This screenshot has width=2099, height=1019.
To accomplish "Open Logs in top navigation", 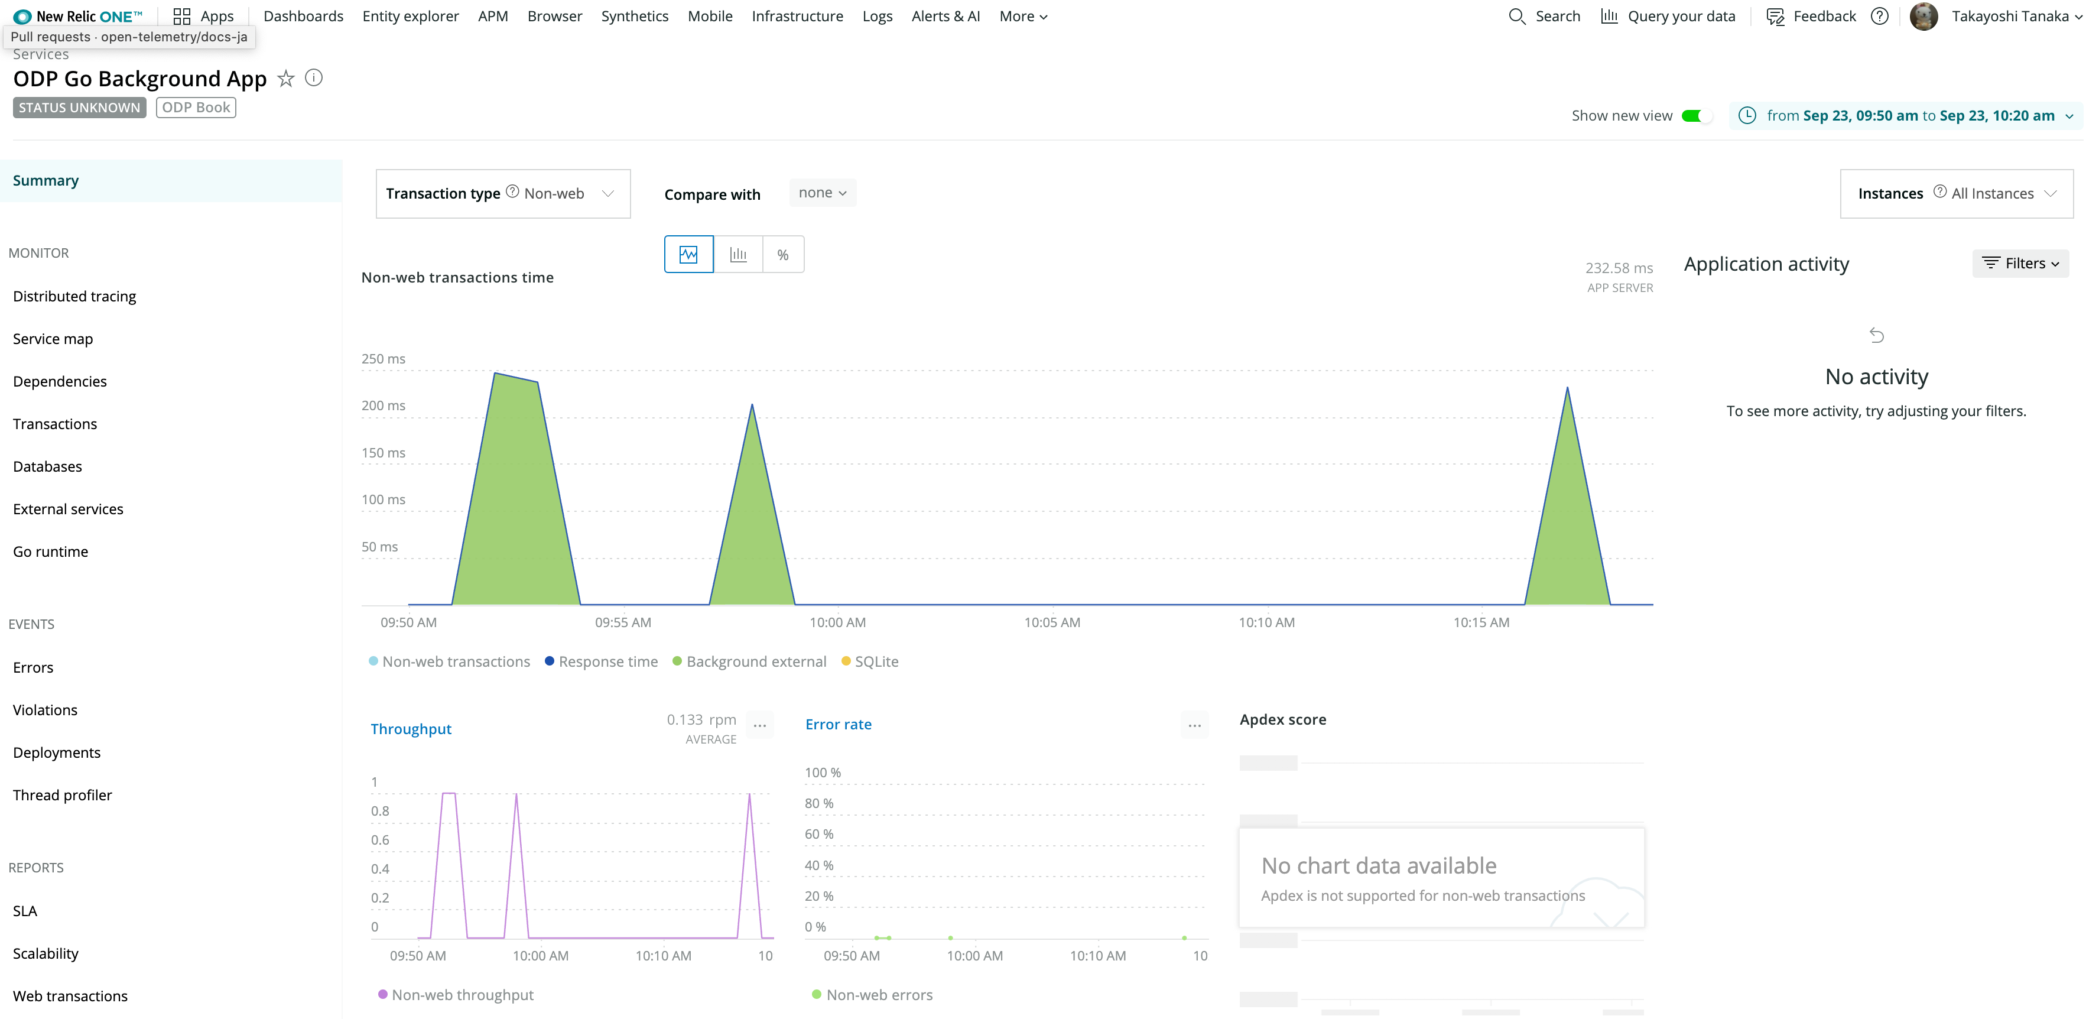I will 878,17.
